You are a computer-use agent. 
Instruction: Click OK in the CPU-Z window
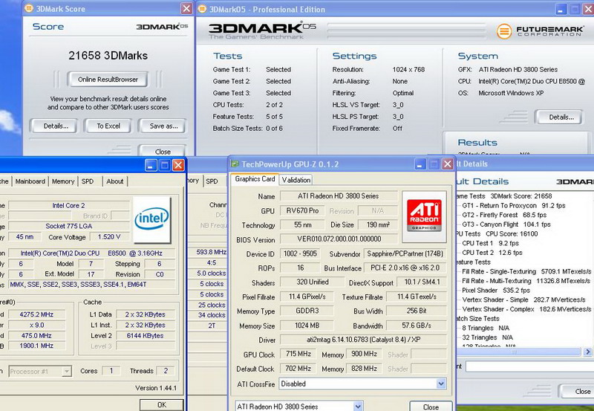tap(162, 404)
